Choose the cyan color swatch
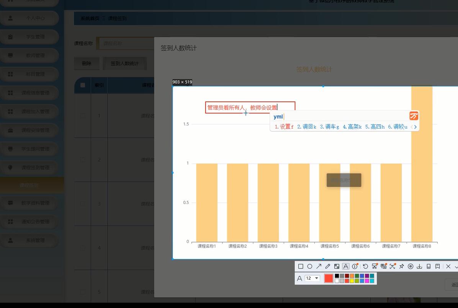 pos(372,281)
